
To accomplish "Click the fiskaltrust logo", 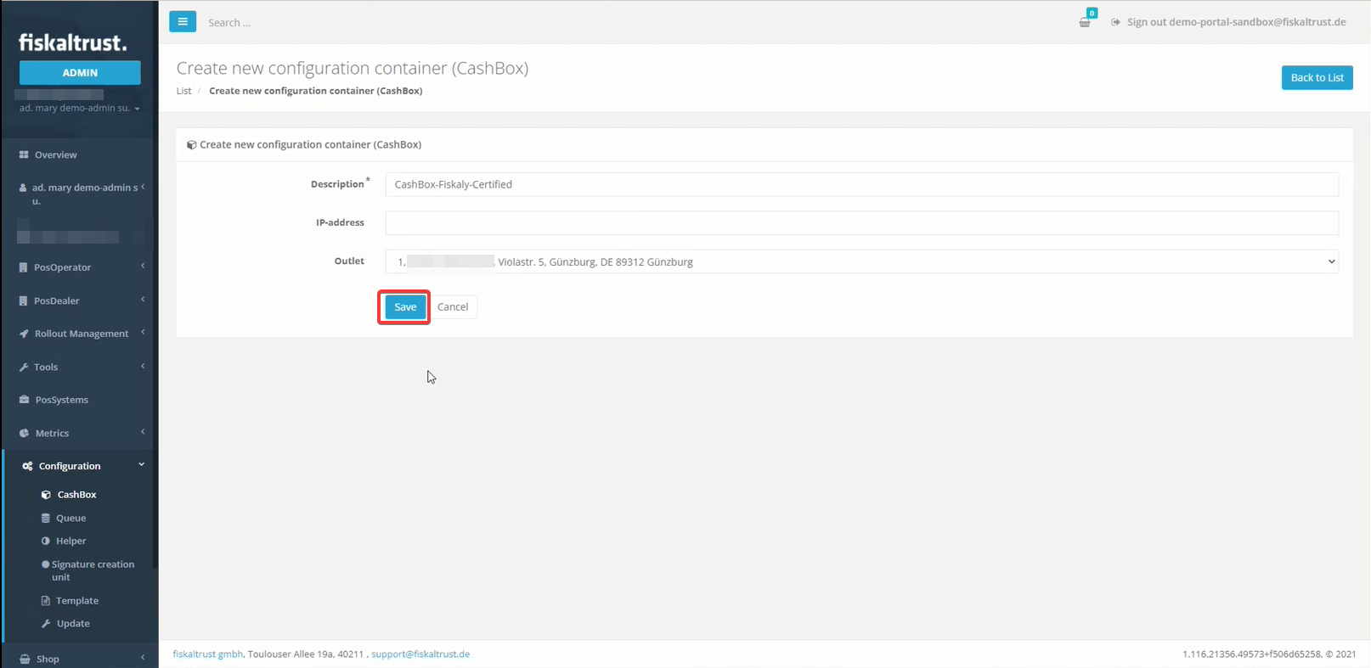I will 73,42.
